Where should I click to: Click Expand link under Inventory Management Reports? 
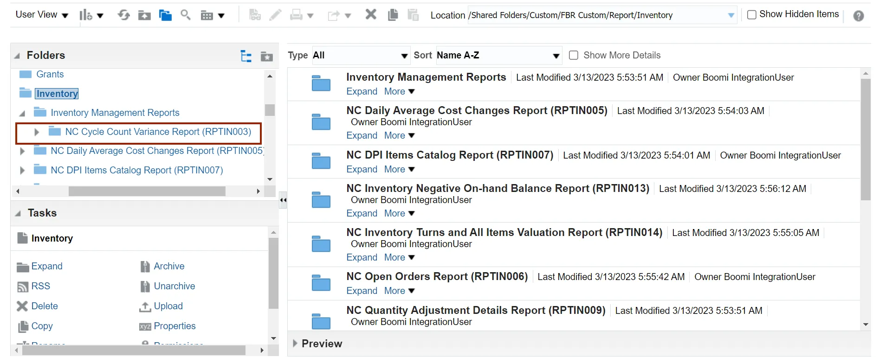tap(362, 91)
